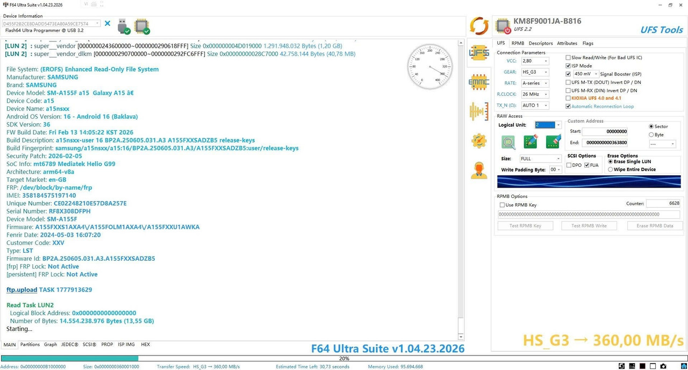Open the '---' dropdown under Byte

pyautogui.click(x=662, y=144)
